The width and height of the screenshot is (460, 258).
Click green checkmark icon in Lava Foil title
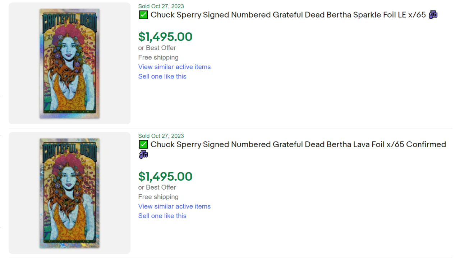point(143,145)
